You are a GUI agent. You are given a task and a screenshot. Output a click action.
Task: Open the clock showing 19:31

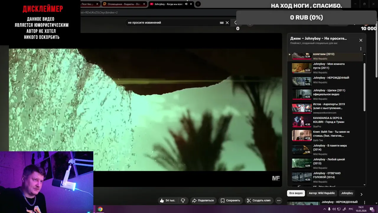(361, 209)
